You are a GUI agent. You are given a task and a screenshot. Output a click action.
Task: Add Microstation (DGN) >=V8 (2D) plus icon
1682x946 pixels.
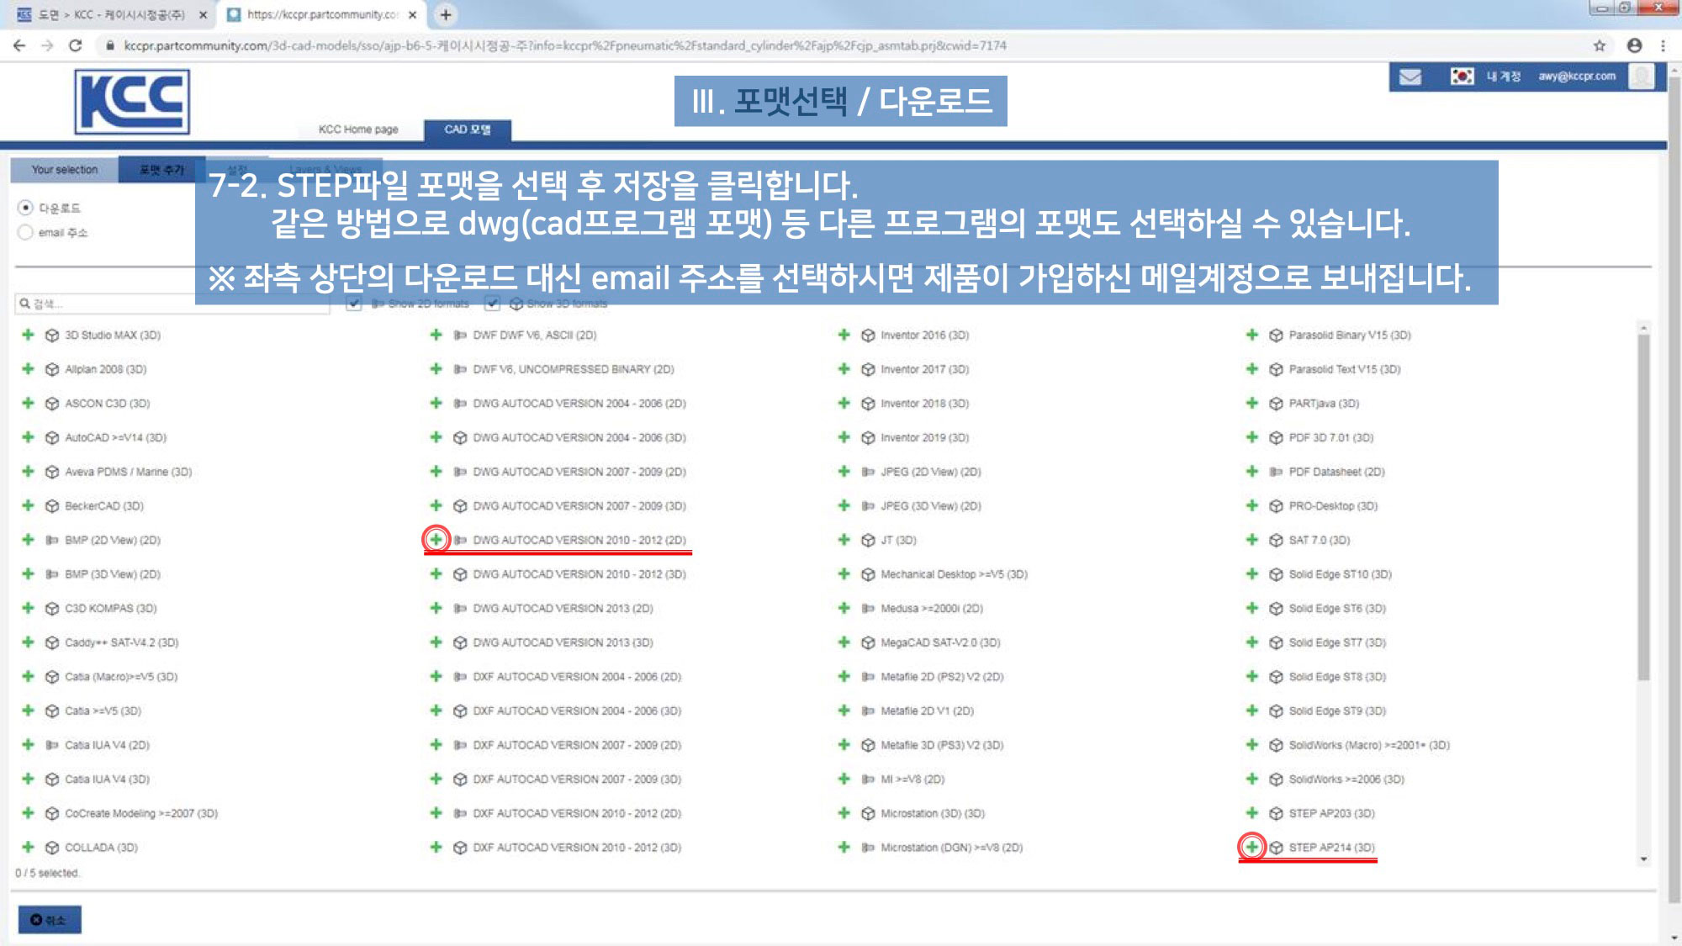844,847
